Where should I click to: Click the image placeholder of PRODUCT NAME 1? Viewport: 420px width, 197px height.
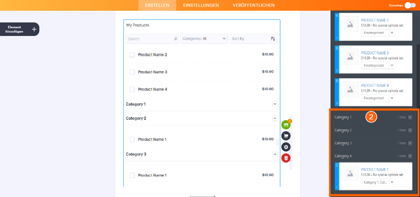tap(350, 173)
